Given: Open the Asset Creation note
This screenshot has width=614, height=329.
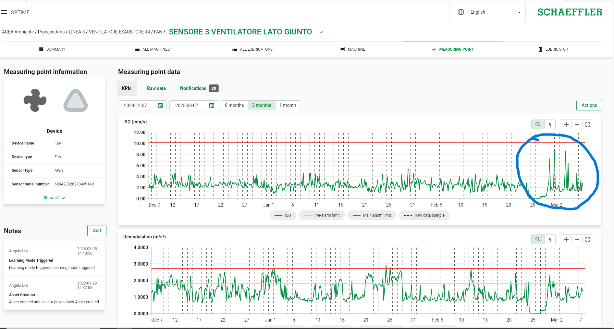Looking at the screenshot, I should point(55,293).
